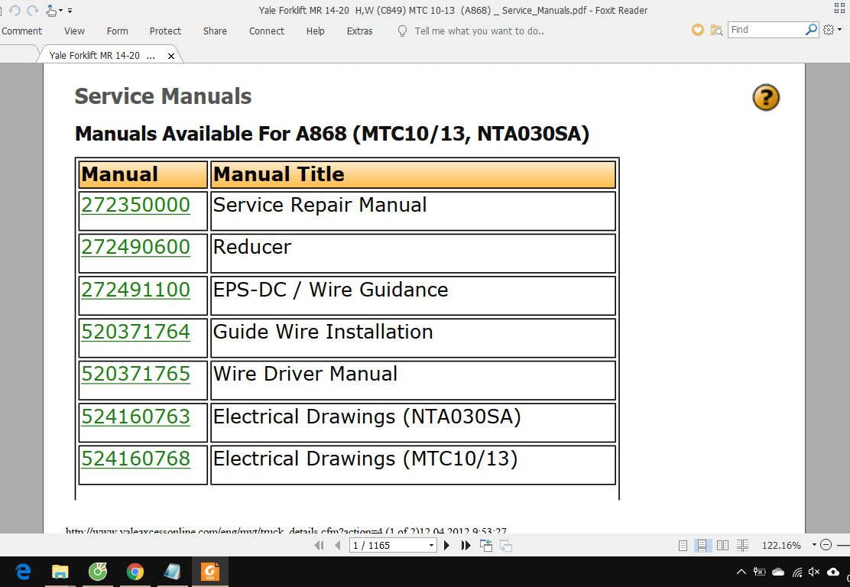Open manual link 272350000
The height and width of the screenshot is (587, 850).
(x=135, y=205)
